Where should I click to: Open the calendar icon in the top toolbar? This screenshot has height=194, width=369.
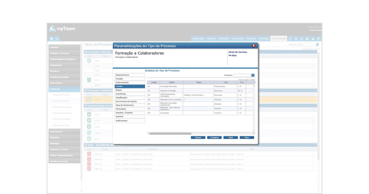pos(296,39)
